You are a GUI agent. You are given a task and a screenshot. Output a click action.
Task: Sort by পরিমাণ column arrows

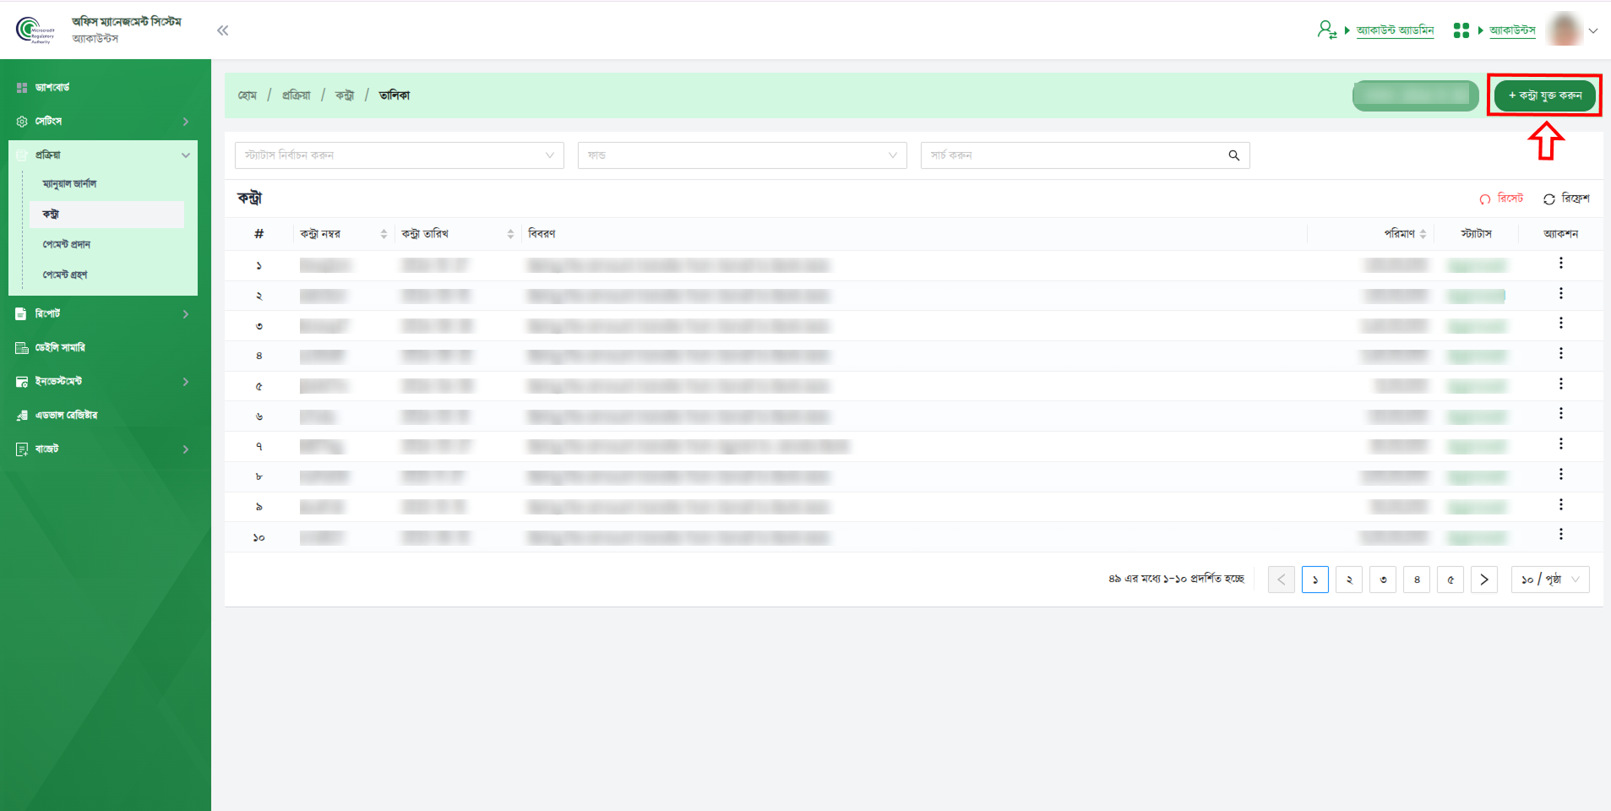(1423, 234)
